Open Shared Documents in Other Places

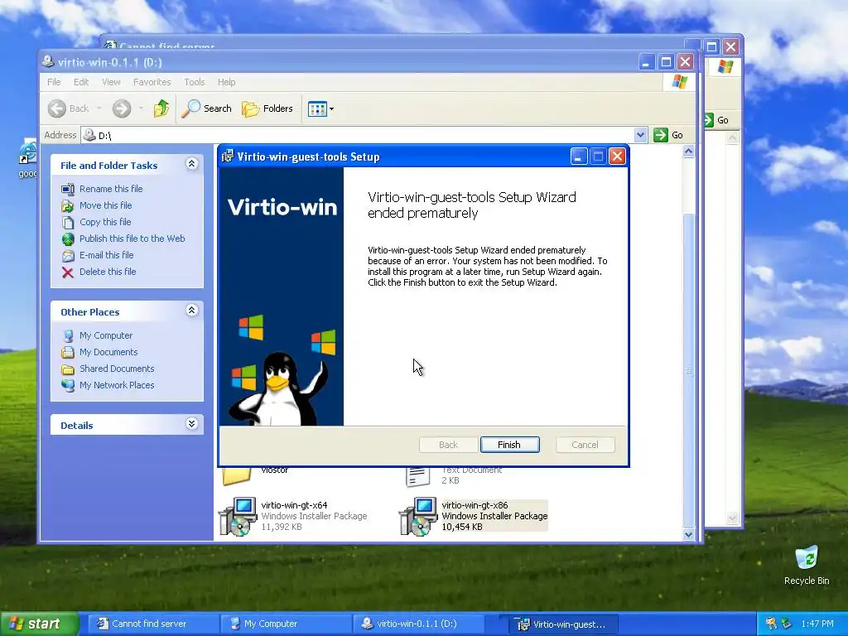[x=117, y=369]
